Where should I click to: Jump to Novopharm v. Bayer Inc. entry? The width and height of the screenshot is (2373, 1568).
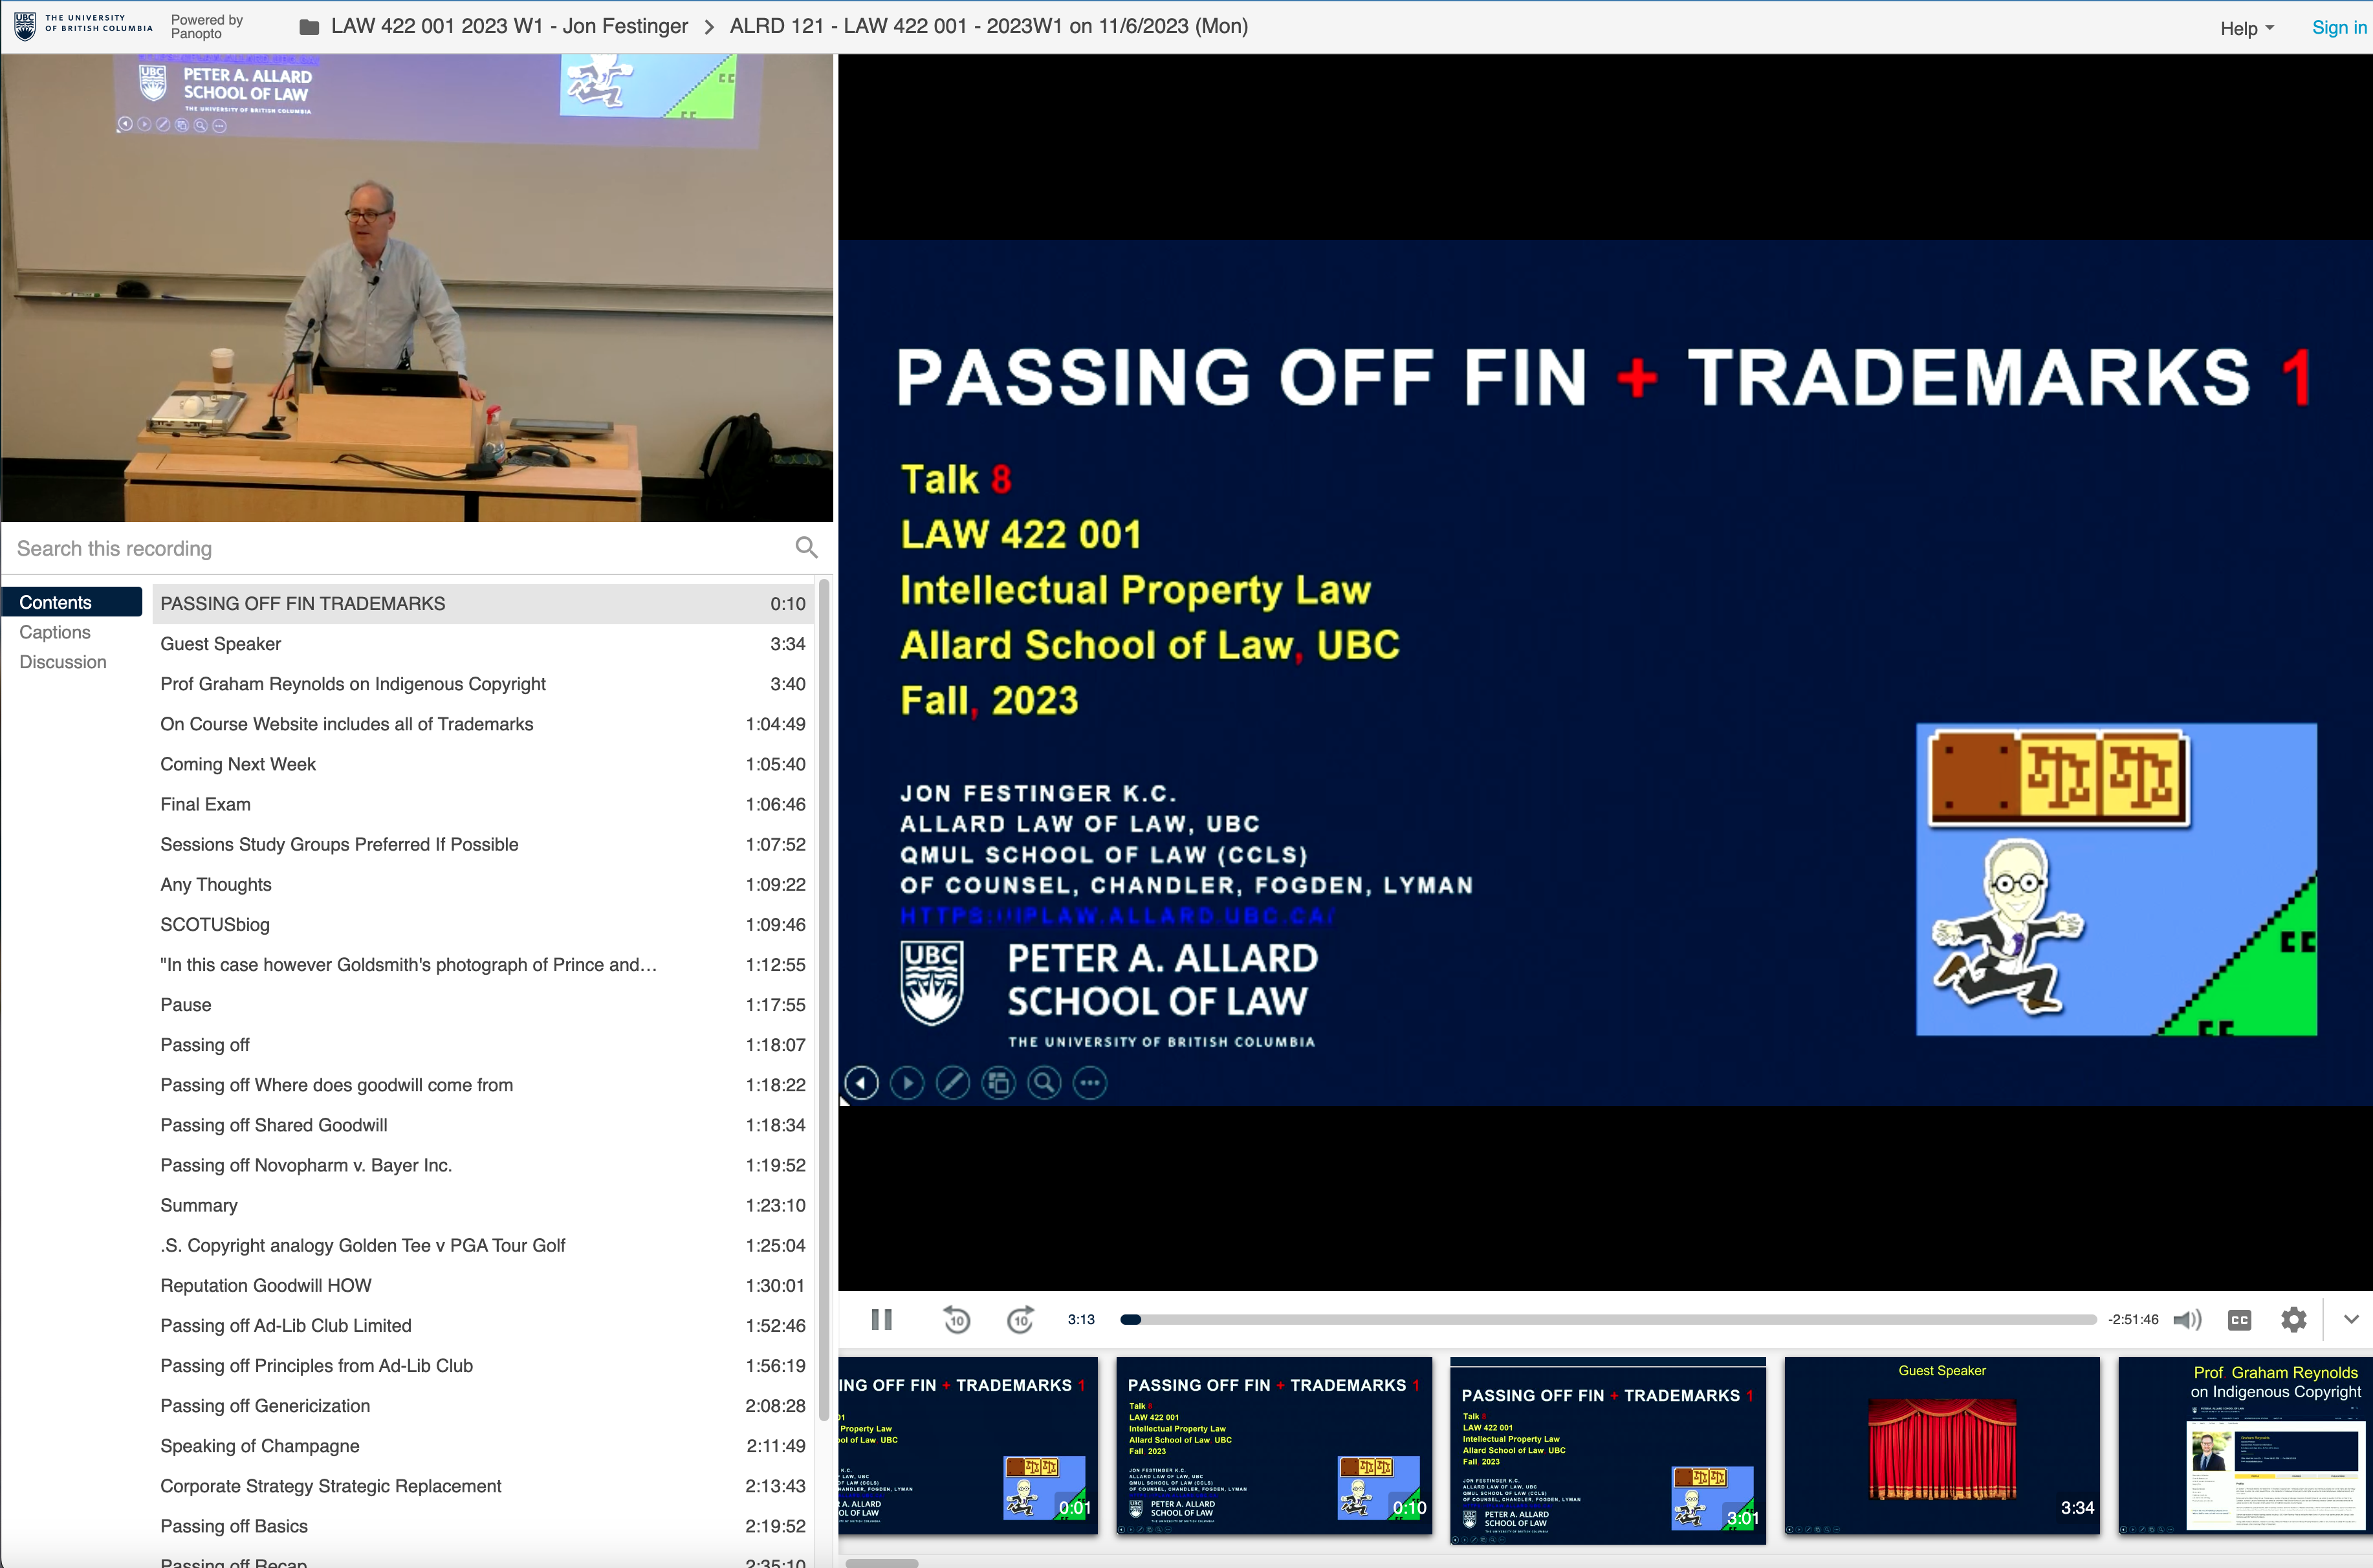[483, 1165]
